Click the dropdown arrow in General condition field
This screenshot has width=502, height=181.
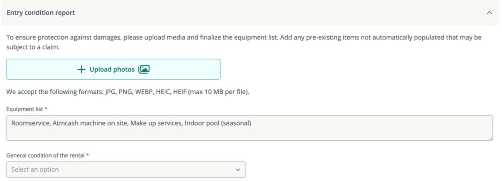(x=238, y=170)
